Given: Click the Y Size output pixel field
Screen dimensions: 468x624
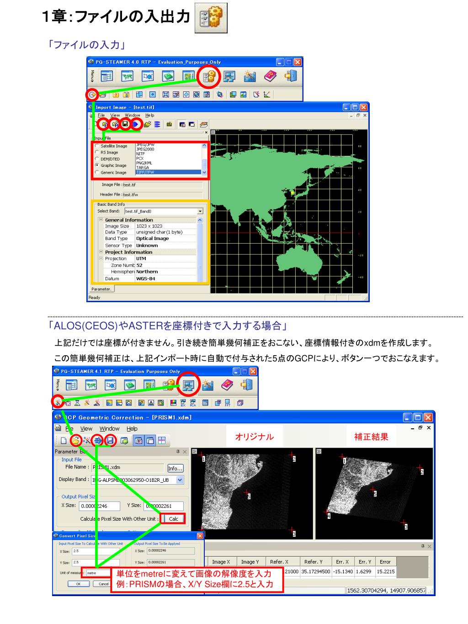Looking at the screenshot, I should point(164,506).
